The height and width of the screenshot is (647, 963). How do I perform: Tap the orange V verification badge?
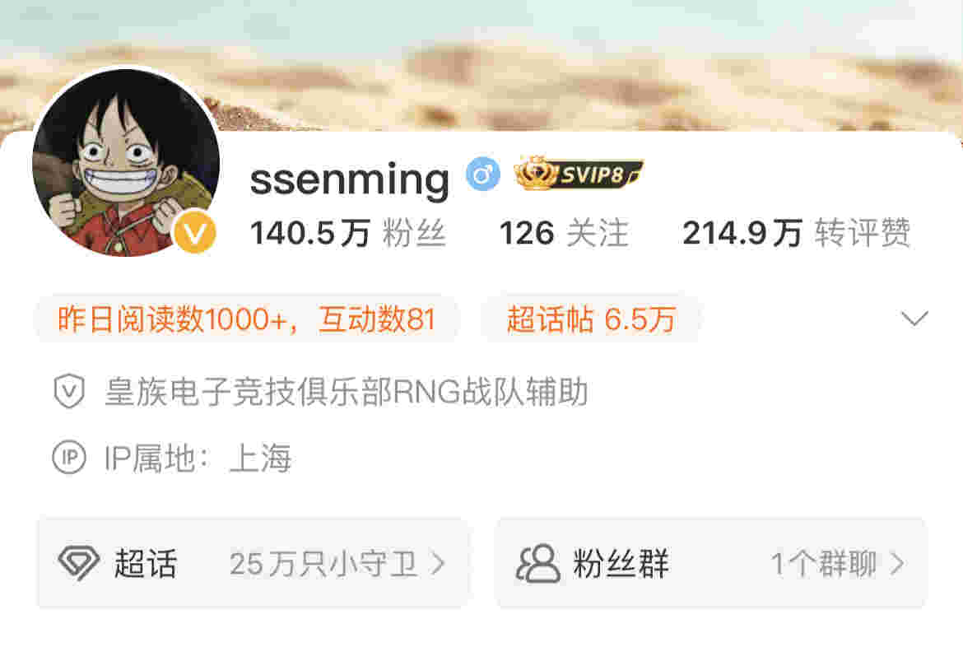(x=195, y=234)
